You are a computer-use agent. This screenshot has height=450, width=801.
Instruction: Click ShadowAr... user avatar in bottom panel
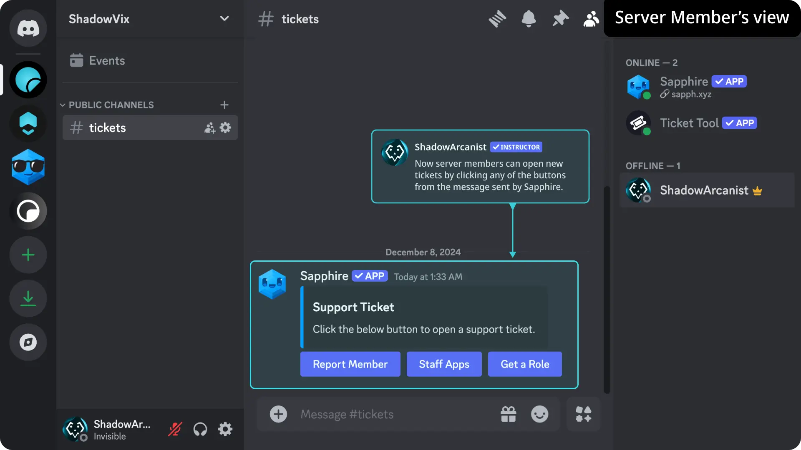click(x=75, y=429)
